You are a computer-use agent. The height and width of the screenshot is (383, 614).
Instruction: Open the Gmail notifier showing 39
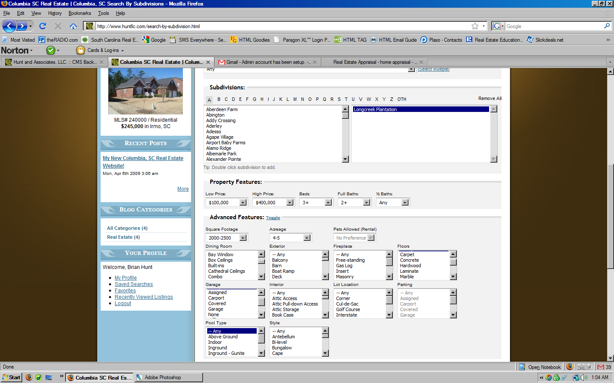604,367
